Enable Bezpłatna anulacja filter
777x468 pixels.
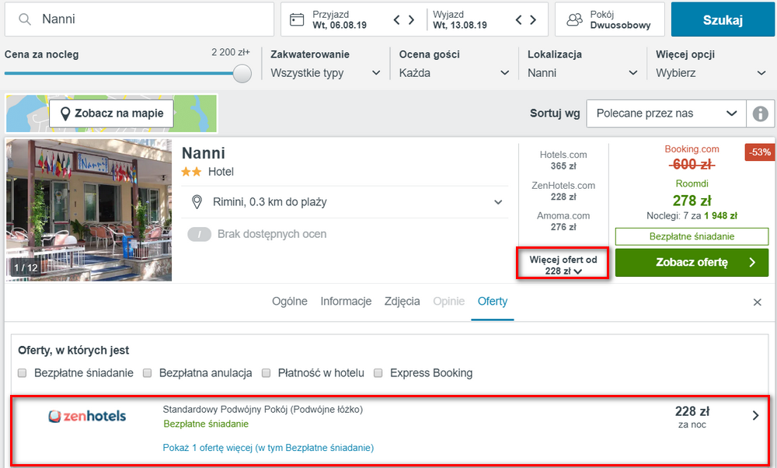tap(147, 373)
